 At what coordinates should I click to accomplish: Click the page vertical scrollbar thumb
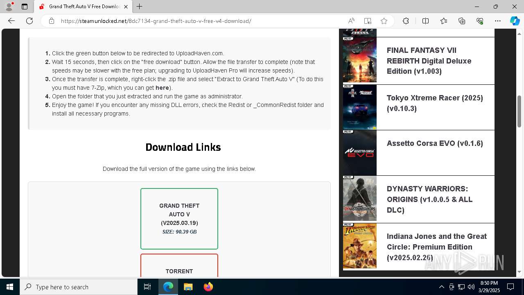(x=519, y=111)
